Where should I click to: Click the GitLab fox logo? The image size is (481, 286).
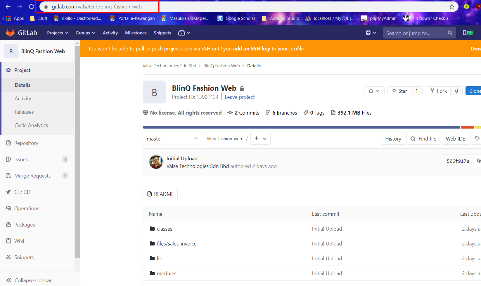point(10,33)
